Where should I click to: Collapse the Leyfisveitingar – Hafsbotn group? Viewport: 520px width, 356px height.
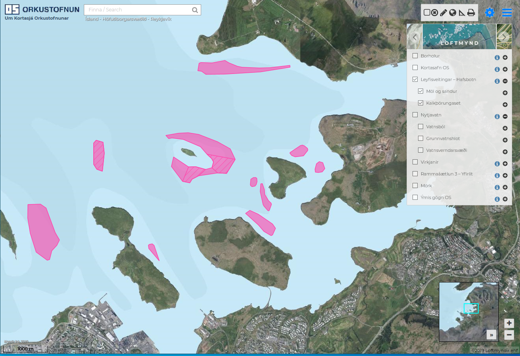pyautogui.click(x=505, y=81)
